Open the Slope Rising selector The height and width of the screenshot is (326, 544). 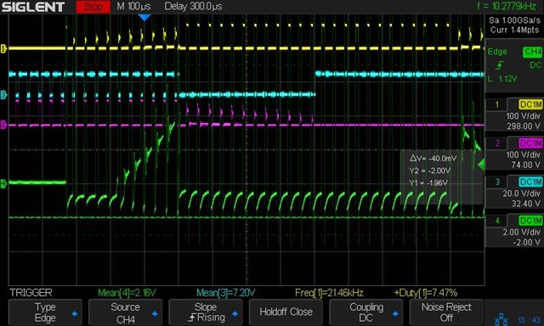(x=206, y=312)
